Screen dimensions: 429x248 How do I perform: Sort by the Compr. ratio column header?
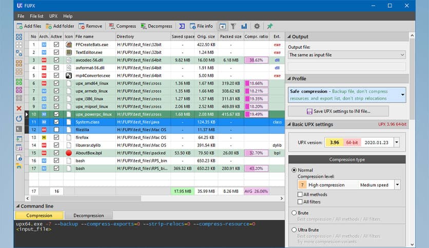tap(257, 36)
